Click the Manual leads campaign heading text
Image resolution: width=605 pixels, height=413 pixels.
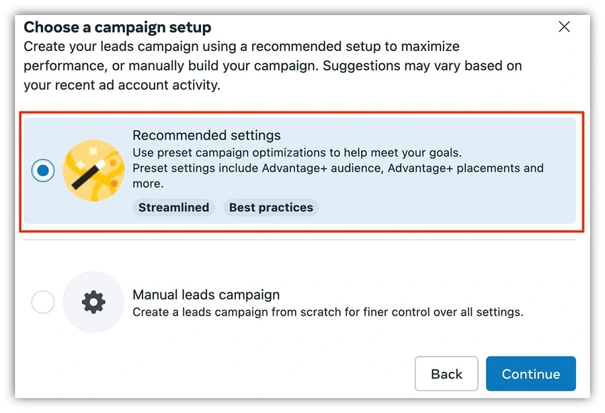(206, 295)
